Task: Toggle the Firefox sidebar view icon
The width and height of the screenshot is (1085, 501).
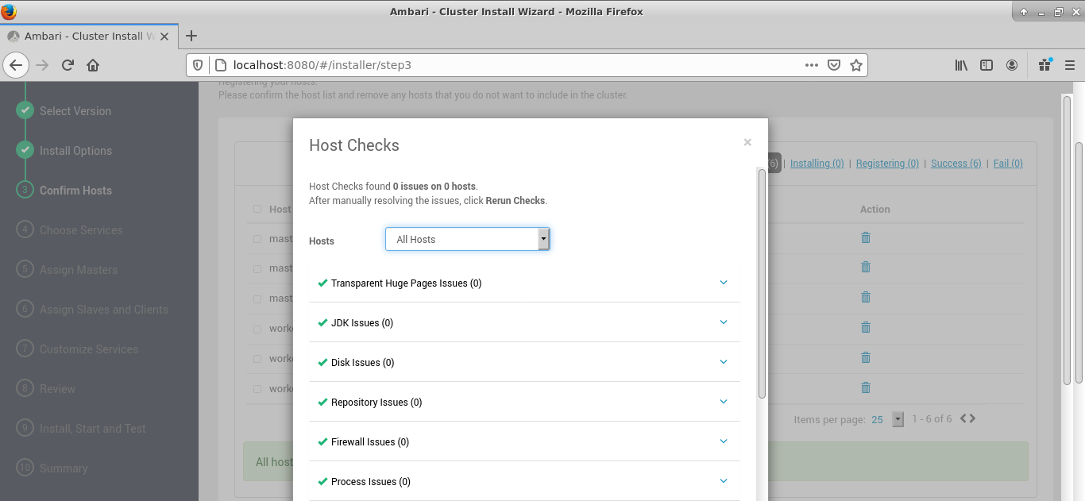Action: point(987,65)
